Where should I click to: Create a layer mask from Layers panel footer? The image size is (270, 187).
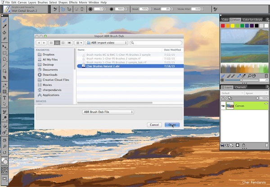tap(238, 145)
